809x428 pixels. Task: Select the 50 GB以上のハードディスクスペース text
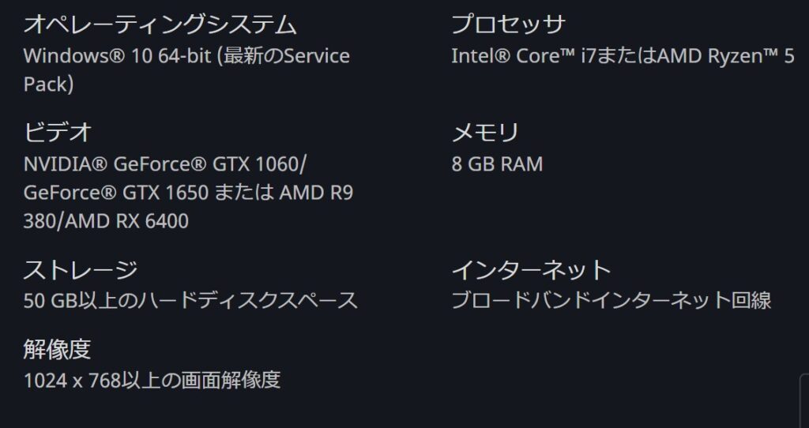pos(190,301)
